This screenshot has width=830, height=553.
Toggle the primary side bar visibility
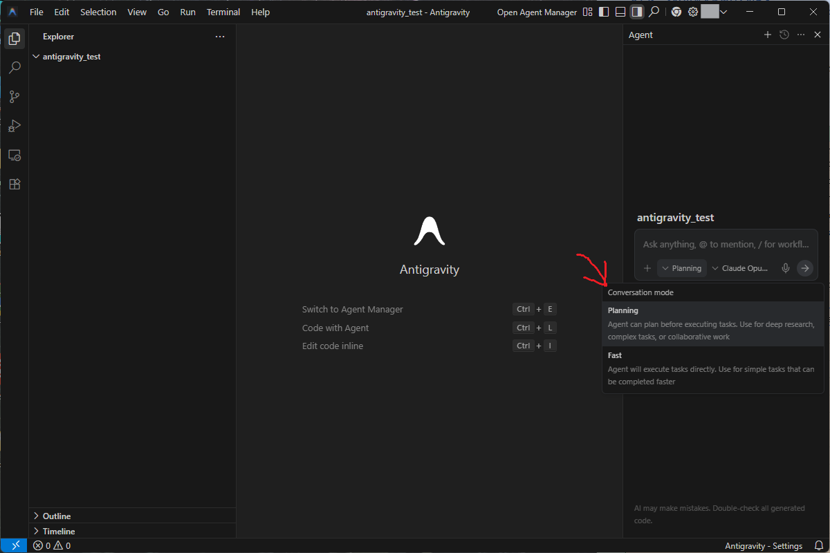604,12
